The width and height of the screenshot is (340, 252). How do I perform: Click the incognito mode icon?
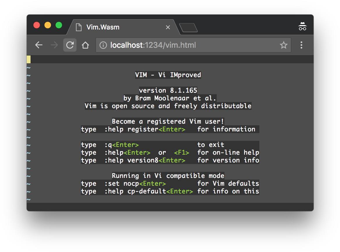(x=302, y=26)
